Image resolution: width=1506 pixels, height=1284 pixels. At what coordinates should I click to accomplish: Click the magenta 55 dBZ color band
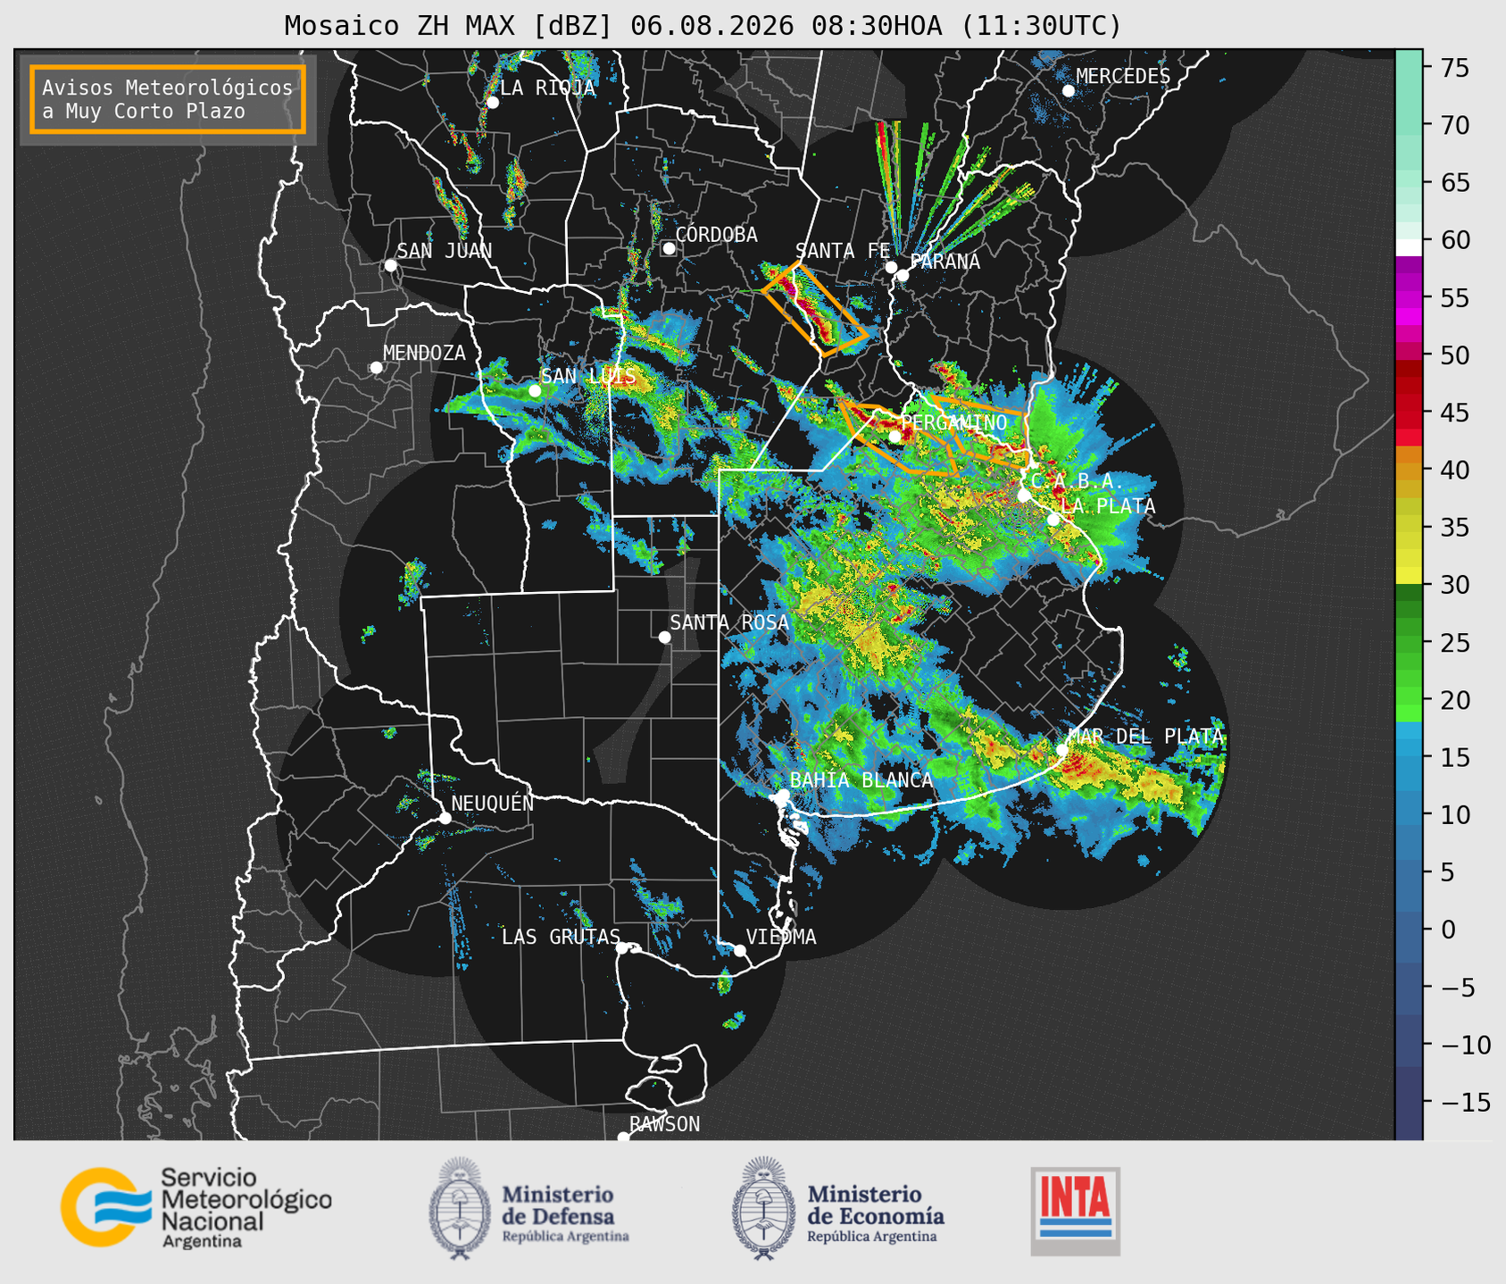point(1409,298)
